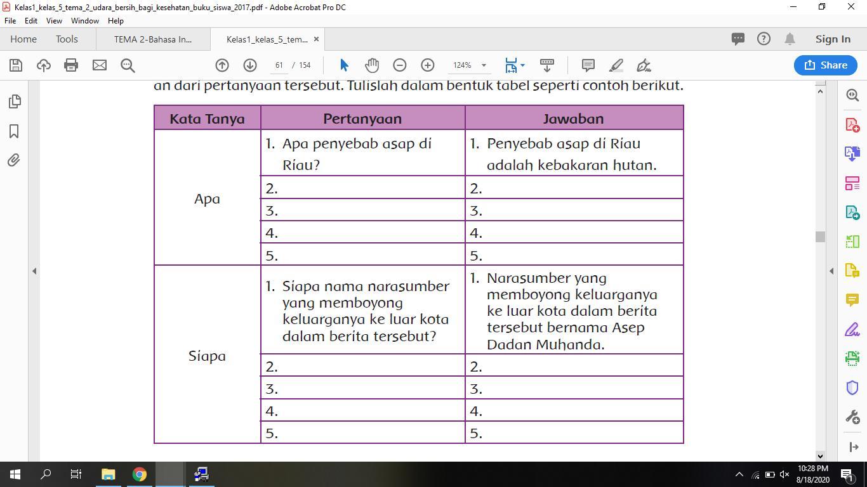Zoom in with the plus circle
This screenshot has width=867, height=487.
click(428, 65)
